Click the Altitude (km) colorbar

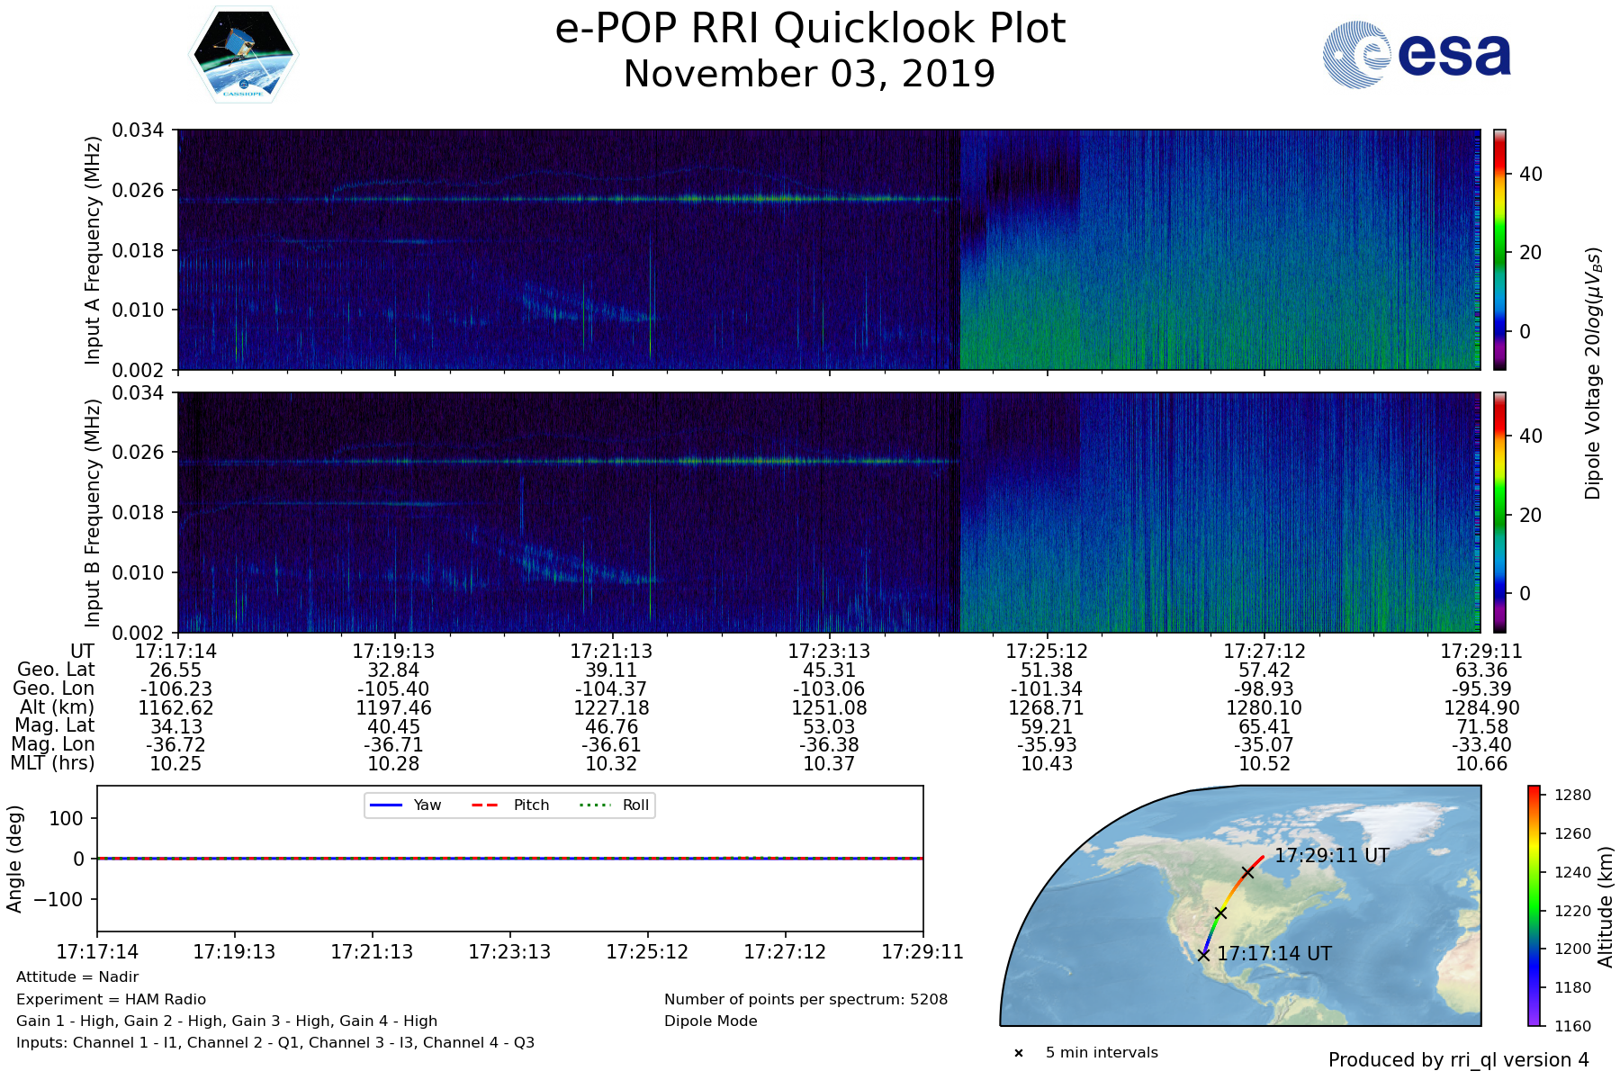(x=1534, y=905)
